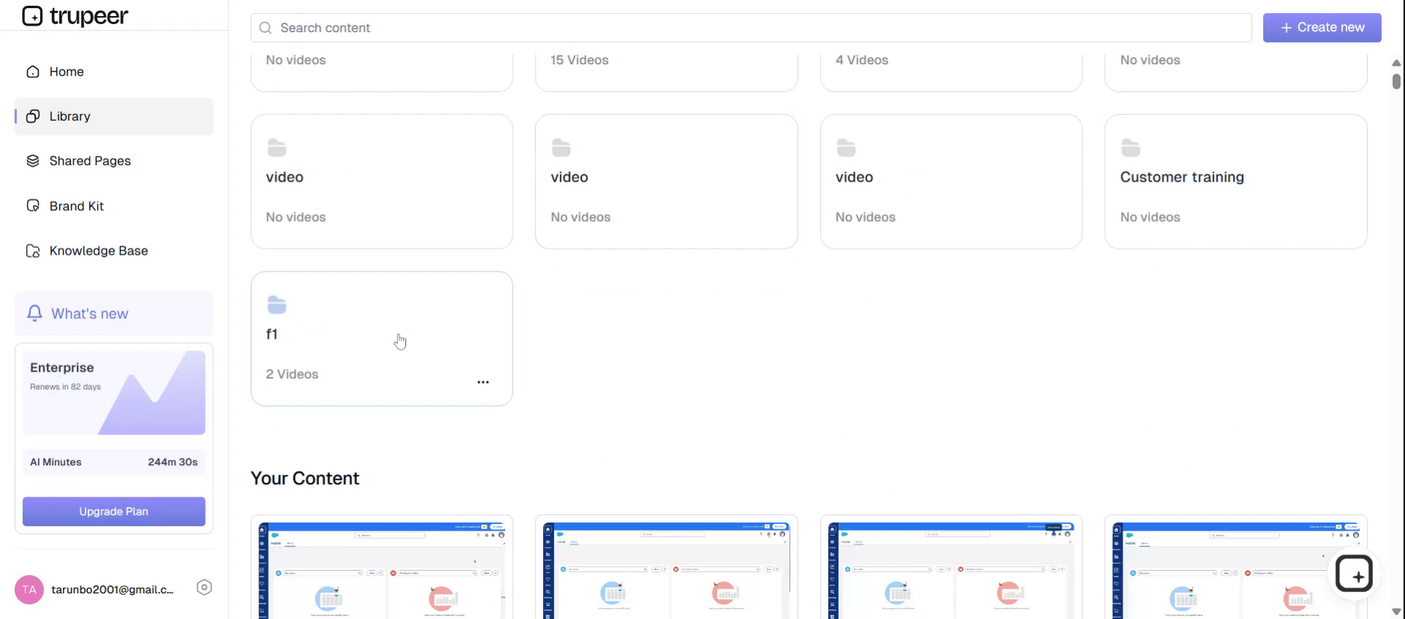The height and width of the screenshot is (619, 1405).
Task: Click the AI Minutes 244m 30s value
Action: click(x=173, y=462)
